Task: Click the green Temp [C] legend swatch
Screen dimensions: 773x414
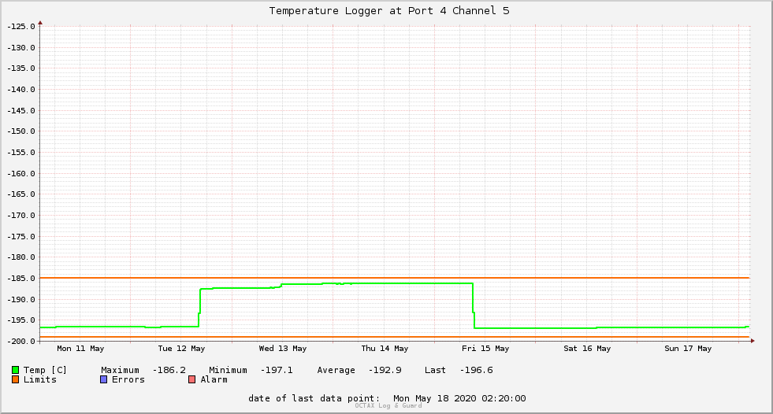Action: [15, 370]
